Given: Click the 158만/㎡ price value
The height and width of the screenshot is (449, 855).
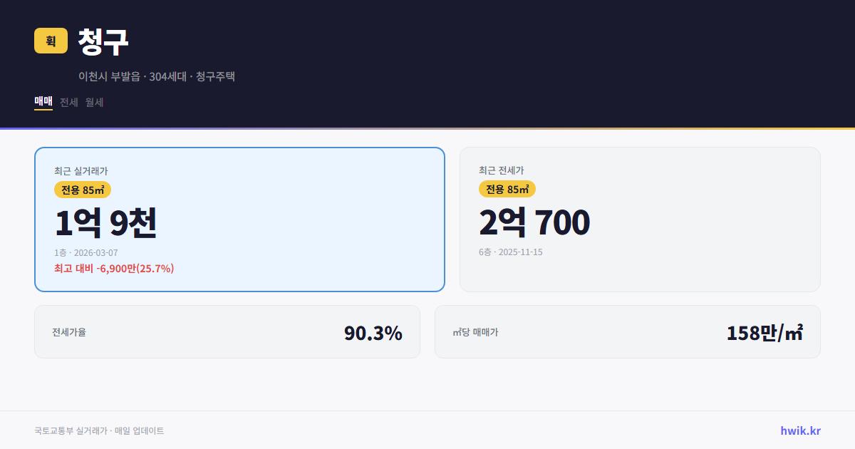Looking at the screenshot, I should pyautogui.click(x=764, y=331).
